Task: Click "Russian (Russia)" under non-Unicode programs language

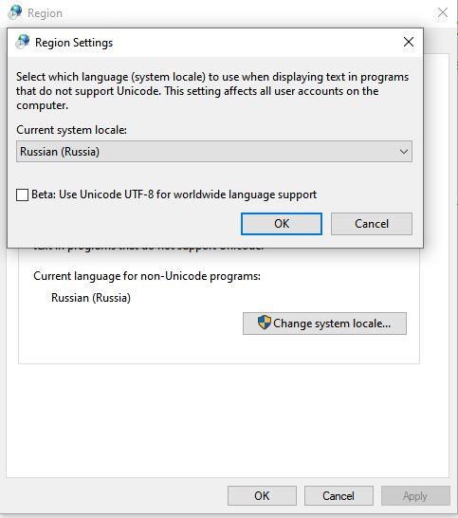Action: click(91, 298)
